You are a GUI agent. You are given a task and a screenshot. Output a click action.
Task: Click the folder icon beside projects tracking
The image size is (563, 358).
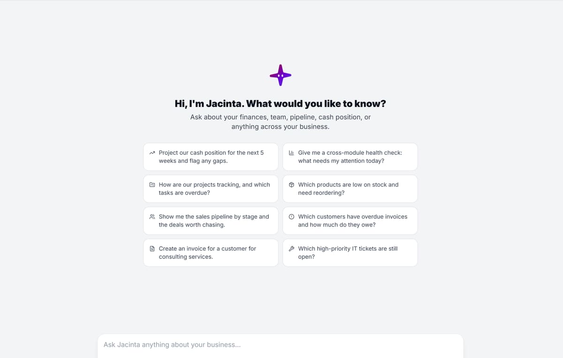point(152,185)
